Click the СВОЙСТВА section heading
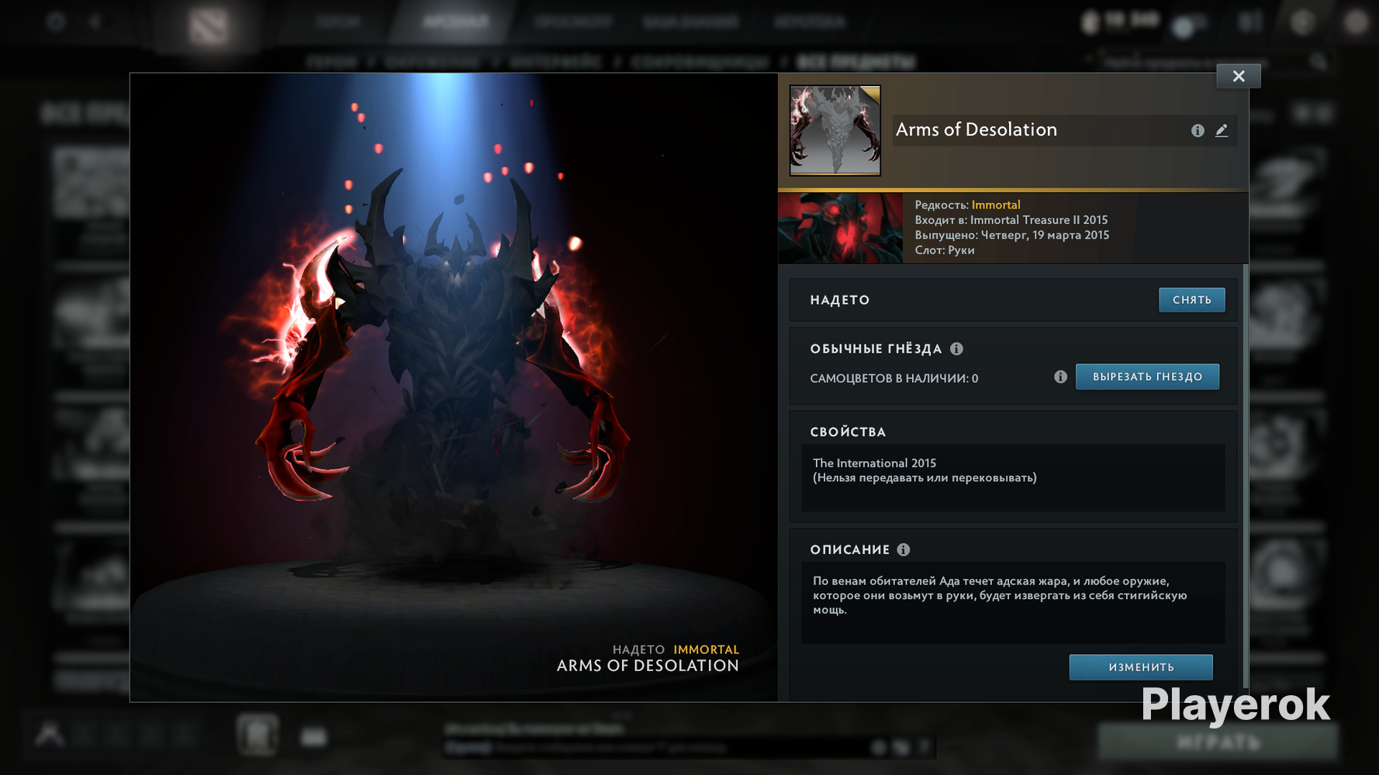Image resolution: width=1379 pixels, height=775 pixels. click(848, 432)
